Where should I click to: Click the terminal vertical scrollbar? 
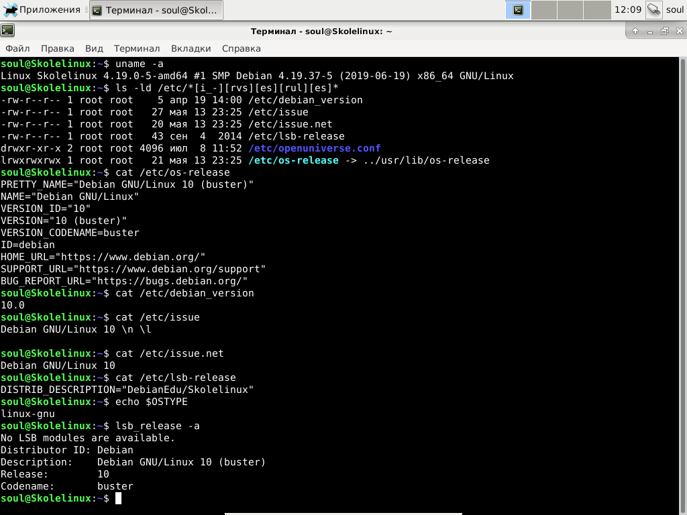[x=682, y=284]
